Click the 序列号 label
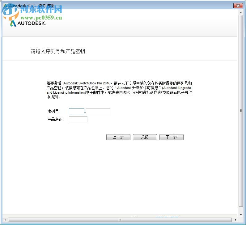Viewport: 246px width, 225px height. click(x=53, y=111)
